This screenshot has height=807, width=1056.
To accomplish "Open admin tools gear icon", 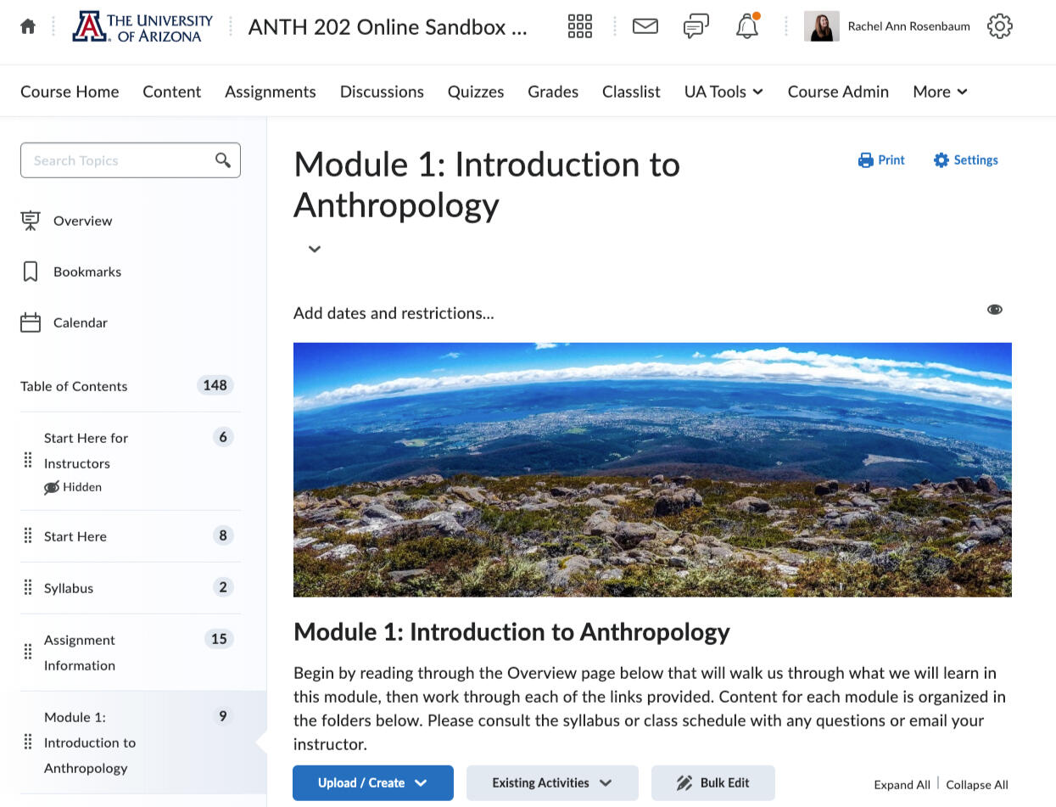I will [x=1000, y=26].
